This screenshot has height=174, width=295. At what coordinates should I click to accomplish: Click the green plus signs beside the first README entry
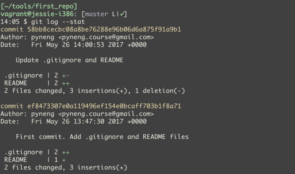(66, 83)
